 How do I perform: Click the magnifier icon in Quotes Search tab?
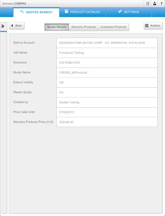22,11
